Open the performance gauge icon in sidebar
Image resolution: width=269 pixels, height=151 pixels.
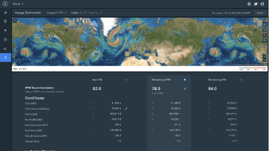coord(5,40)
